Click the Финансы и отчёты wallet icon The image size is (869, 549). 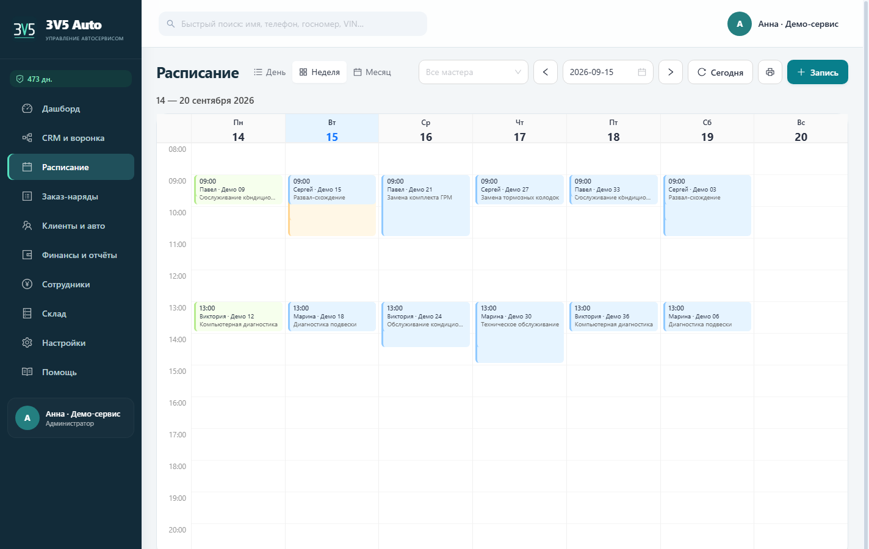tap(27, 255)
